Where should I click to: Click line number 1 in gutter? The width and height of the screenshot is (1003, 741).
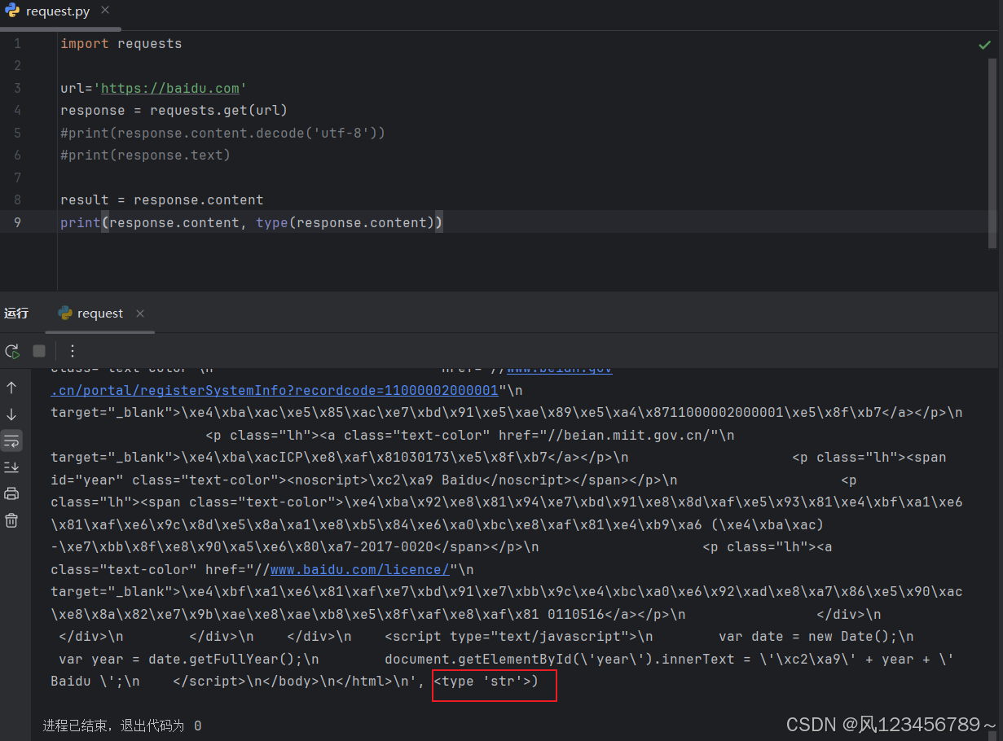[x=18, y=43]
